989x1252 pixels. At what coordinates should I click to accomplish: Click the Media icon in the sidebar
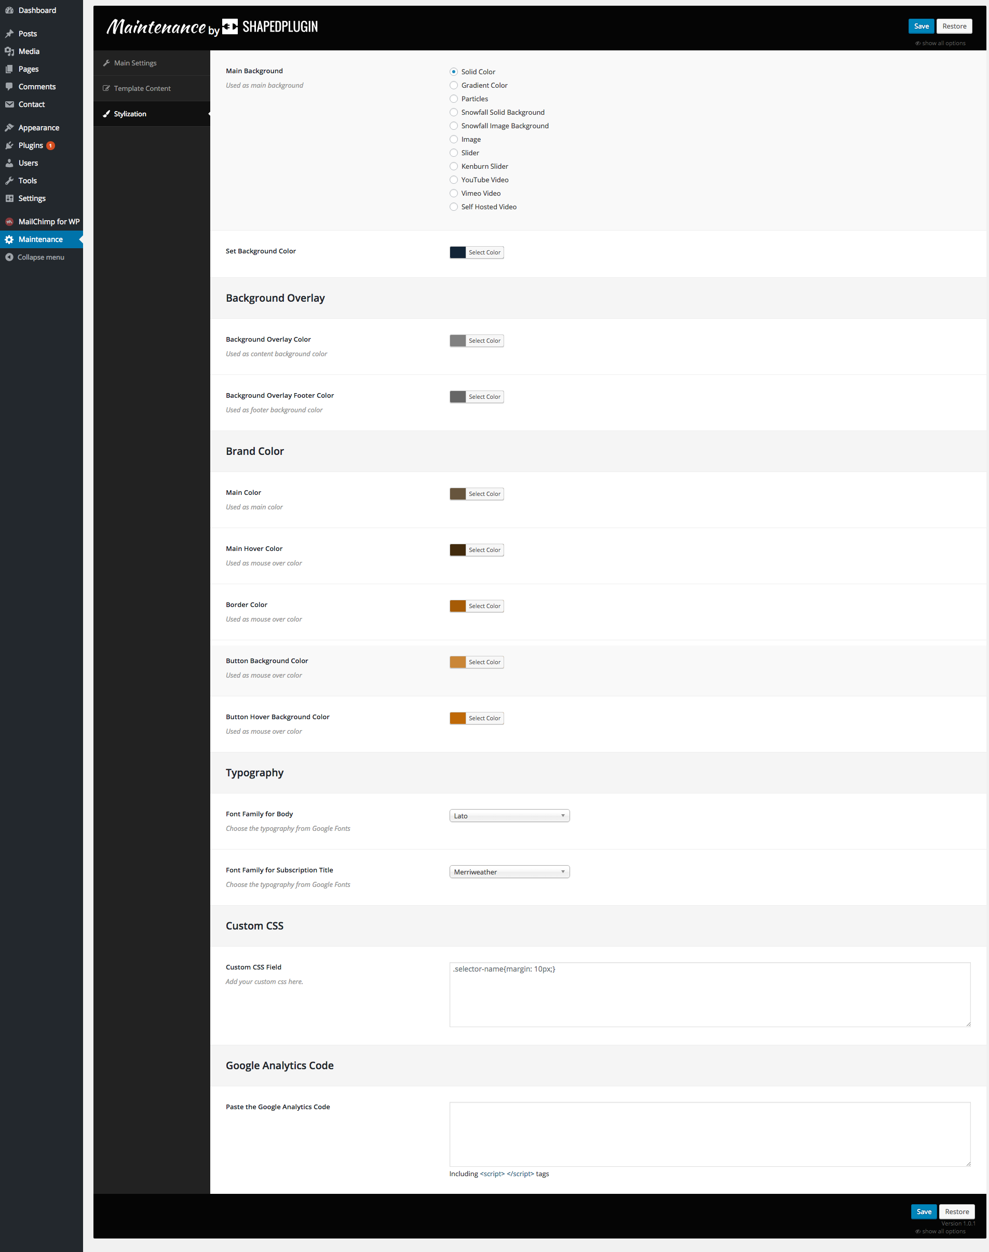click(9, 51)
